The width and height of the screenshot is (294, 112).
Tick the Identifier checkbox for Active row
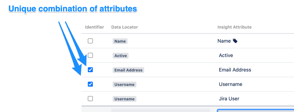pos(90,55)
